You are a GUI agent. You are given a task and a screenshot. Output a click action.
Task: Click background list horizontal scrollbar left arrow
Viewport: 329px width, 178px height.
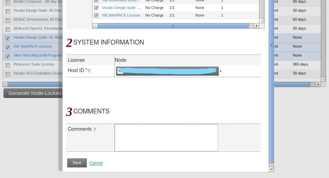click(5, 84)
